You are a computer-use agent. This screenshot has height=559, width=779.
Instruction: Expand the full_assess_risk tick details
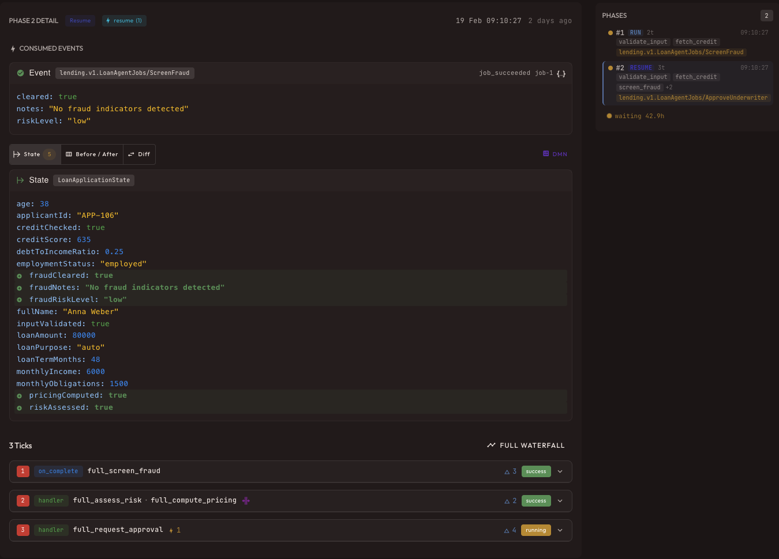tap(559, 500)
